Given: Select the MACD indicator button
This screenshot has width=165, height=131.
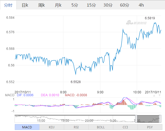Looking at the screenshot, I should (27, 127).
